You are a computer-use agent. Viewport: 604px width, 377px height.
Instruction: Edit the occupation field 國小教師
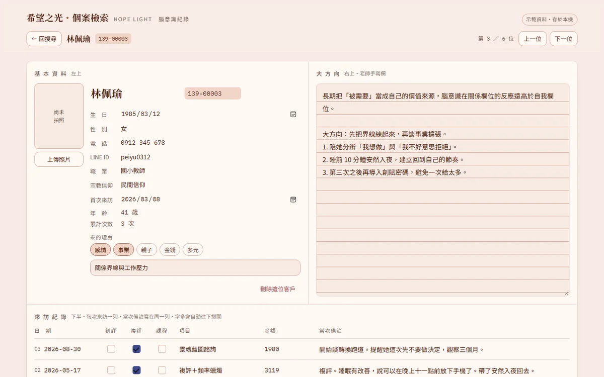pos(209,171)
